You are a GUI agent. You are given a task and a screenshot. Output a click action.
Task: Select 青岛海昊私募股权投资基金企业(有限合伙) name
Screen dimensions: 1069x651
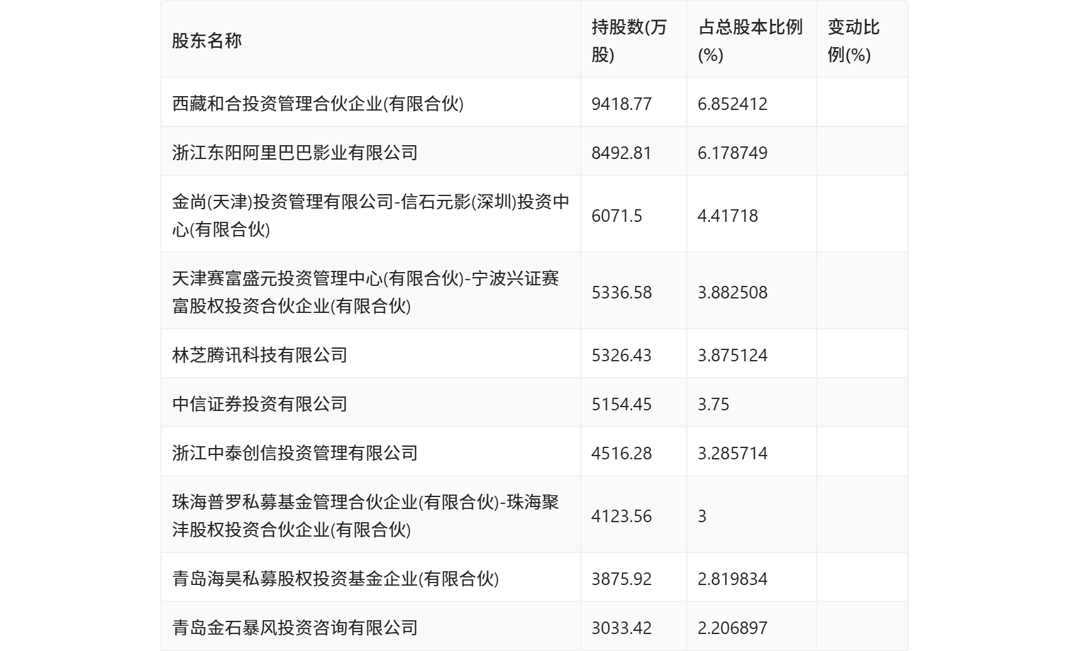(x=335, y=579)
